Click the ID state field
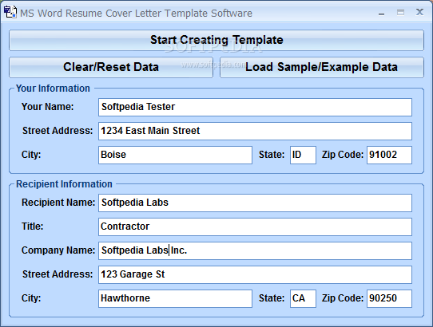This screenshot has width=433, height=327. tap(303, 155)
